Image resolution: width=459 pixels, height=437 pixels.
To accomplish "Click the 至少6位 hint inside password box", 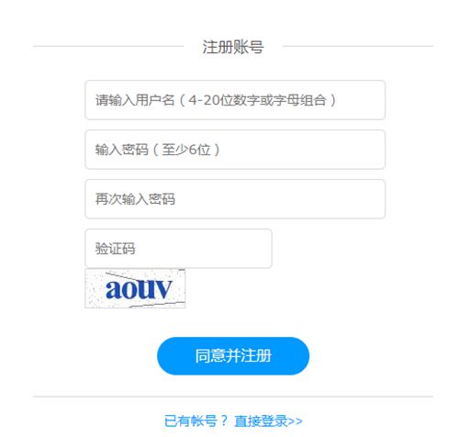I will pos(186,150).
